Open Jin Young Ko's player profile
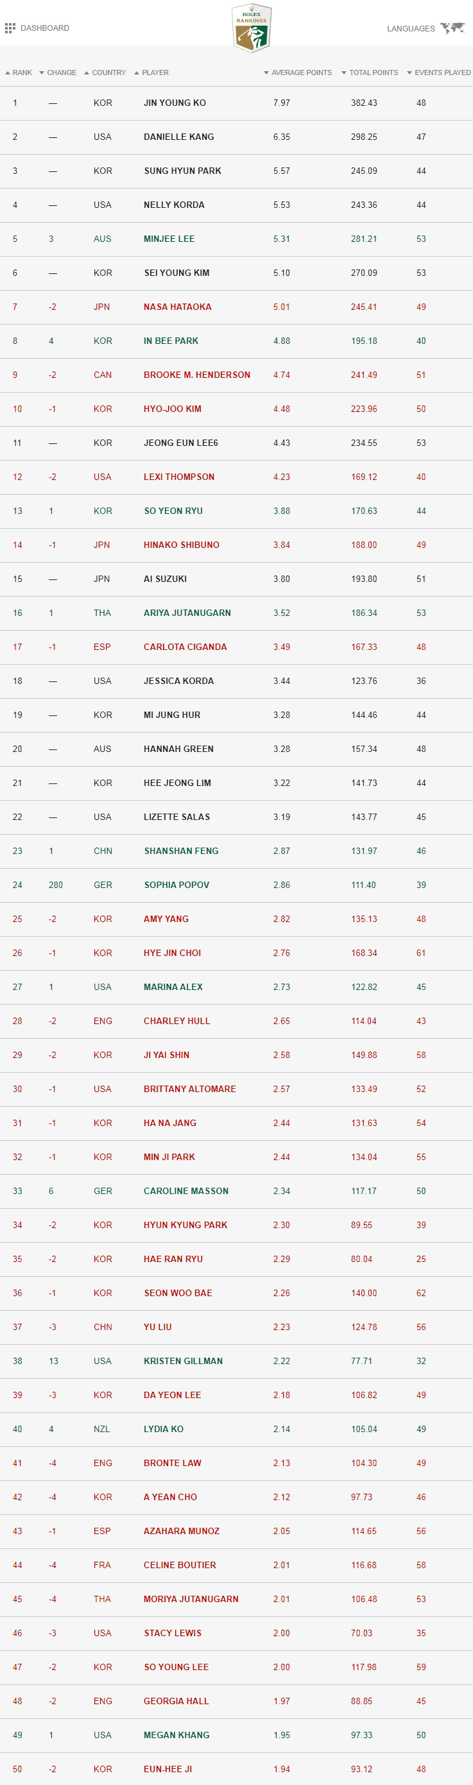This screenshot has height=1785, width=473. pyautogui.click(x=175, y=103)
